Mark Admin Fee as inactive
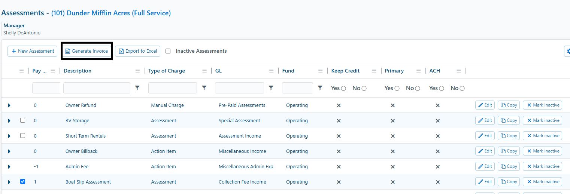This screenshot has width=570, height=194. [x=542, y=166]
